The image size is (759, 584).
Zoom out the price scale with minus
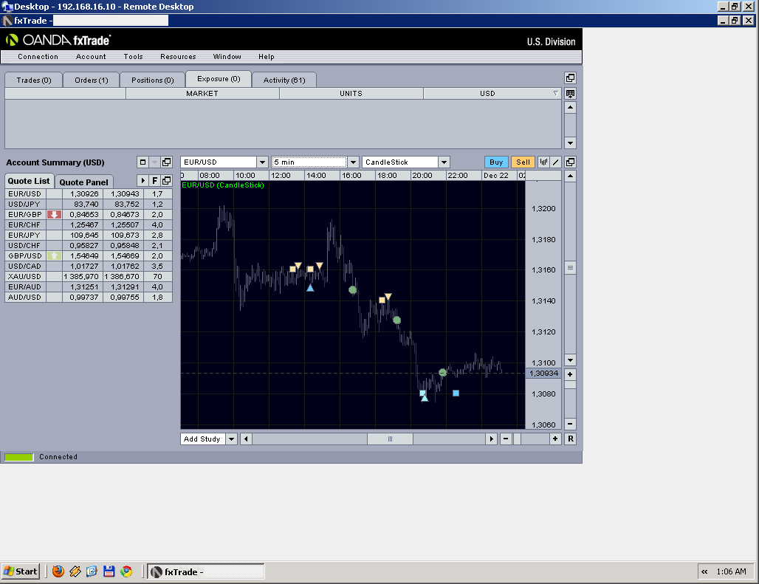click(570, 423)
